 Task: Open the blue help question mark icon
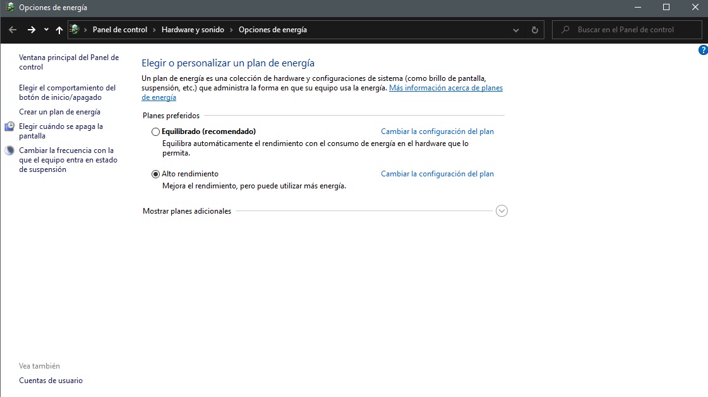click(x=703, y=51)
